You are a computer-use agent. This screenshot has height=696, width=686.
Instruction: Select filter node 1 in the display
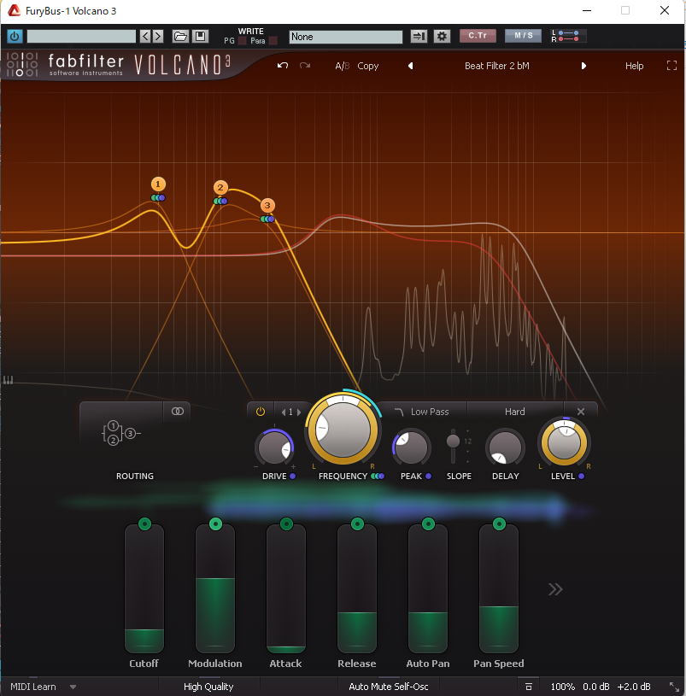coord(158,184)
